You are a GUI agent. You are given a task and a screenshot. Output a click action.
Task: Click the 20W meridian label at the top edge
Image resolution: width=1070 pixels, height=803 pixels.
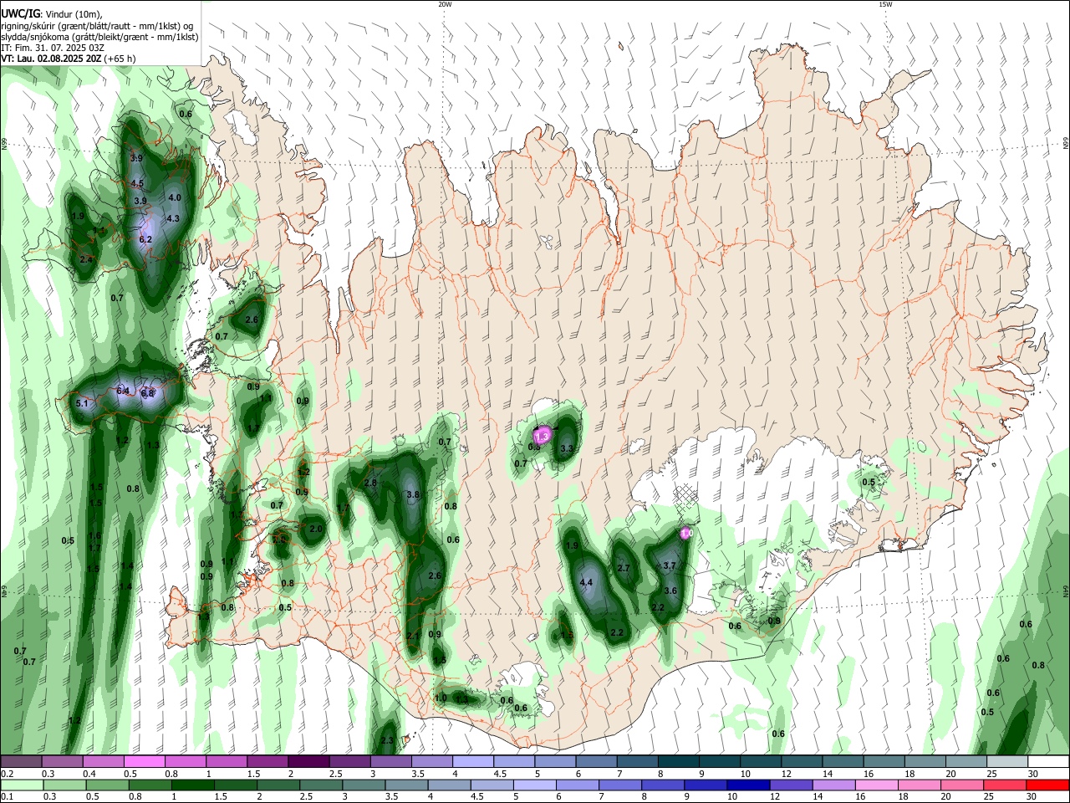[445, 4]
